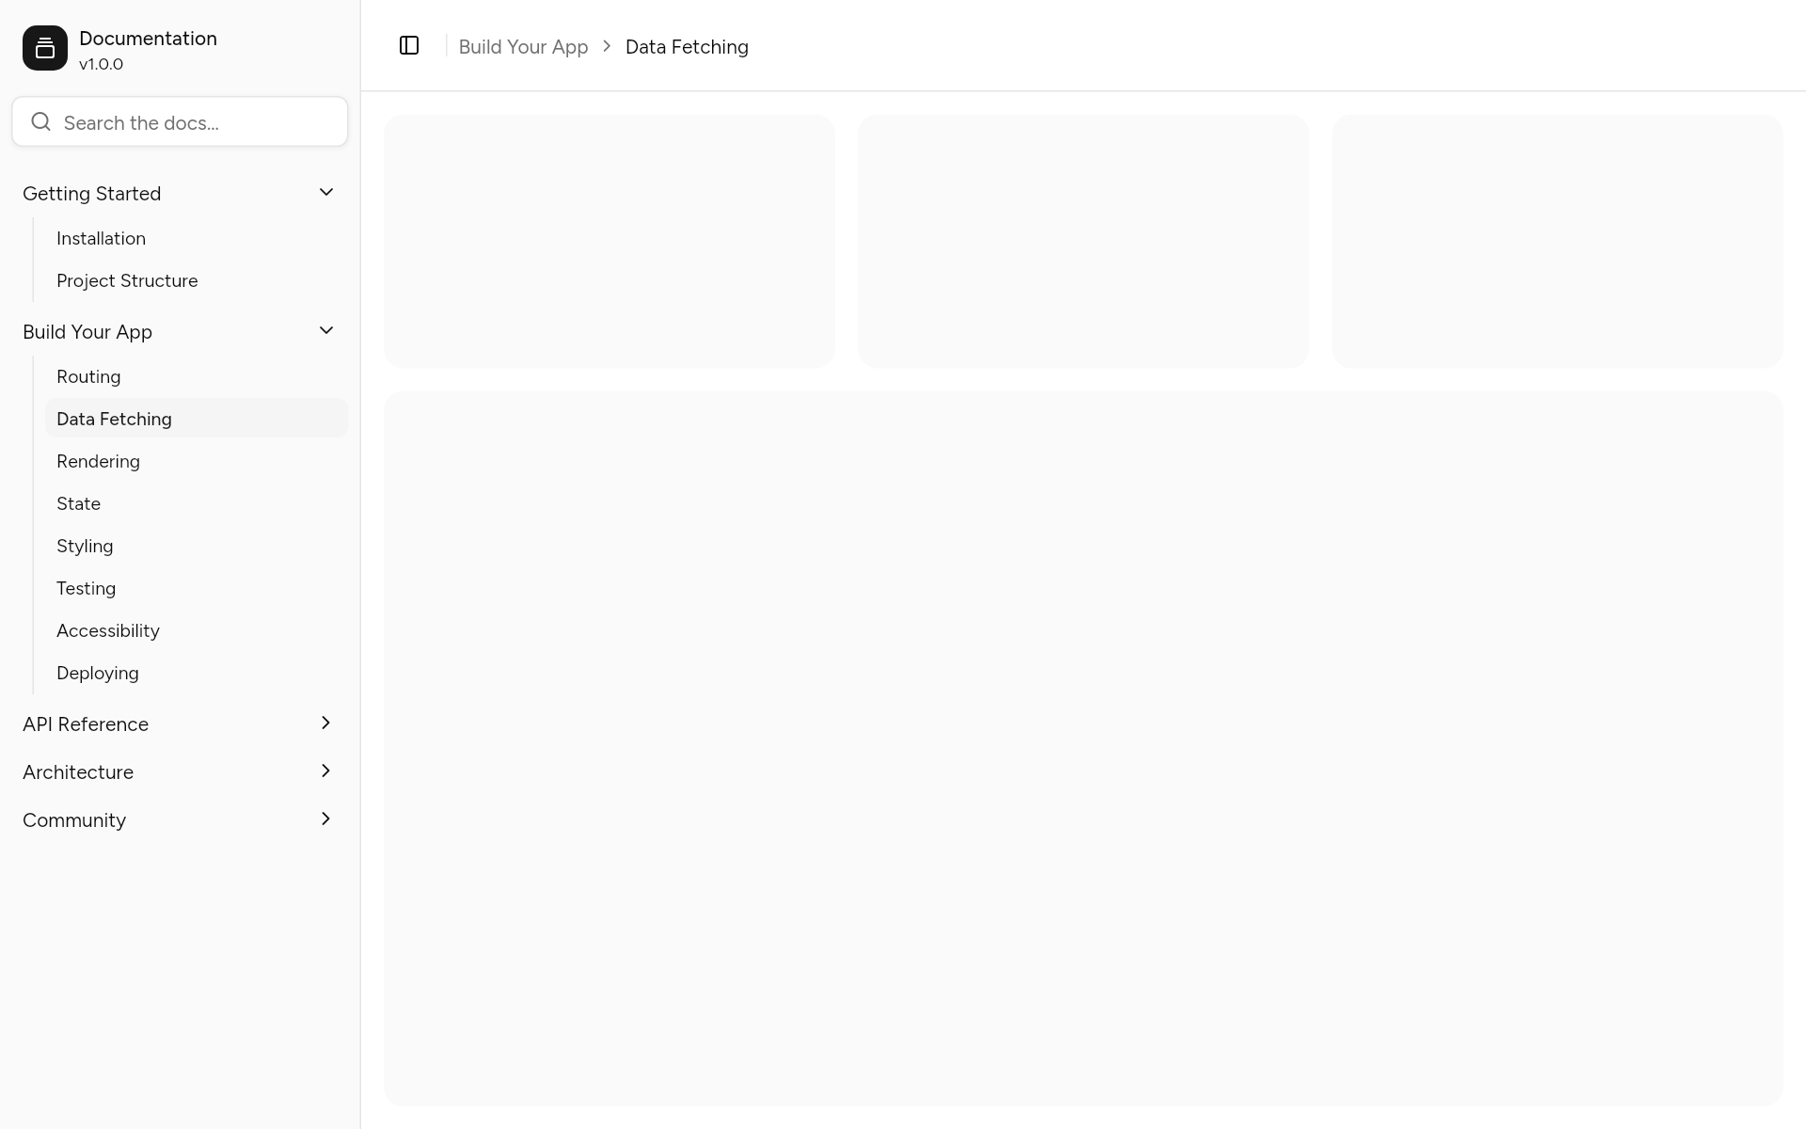
Task: Collapse the Build Your App chevron
Action: (x=326, y=330)
